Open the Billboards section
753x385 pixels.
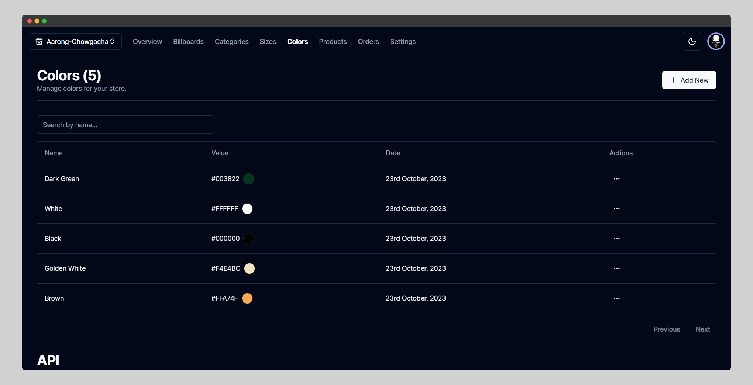pos(188,42)
